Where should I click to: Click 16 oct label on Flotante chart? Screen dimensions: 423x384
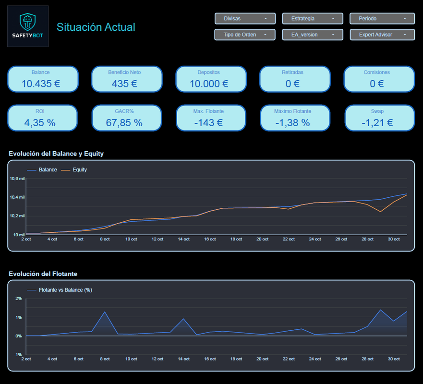(x=210, y=359)
